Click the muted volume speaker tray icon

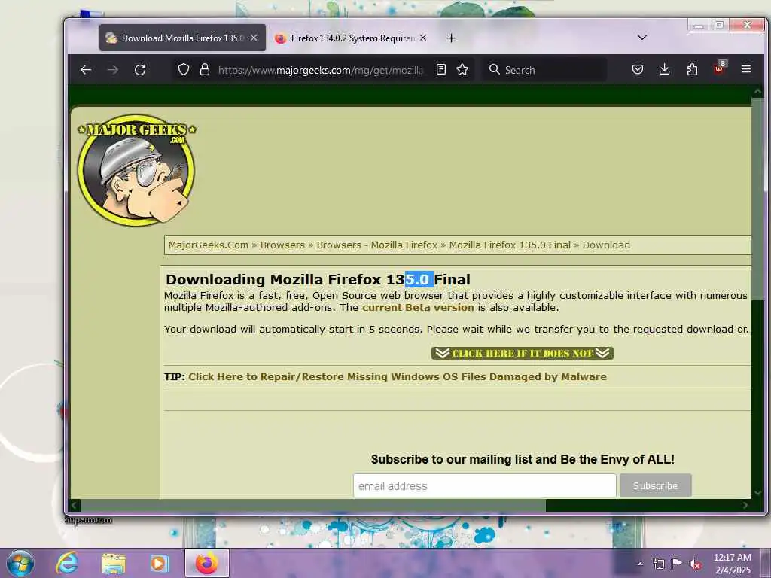(x=695, y=564)
